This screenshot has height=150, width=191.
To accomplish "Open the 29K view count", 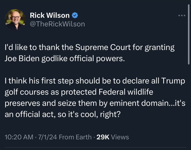I will pyautogui.click(x=103, y=137).
